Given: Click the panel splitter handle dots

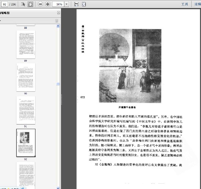Looking at the screenshot, I should [62, 100].
